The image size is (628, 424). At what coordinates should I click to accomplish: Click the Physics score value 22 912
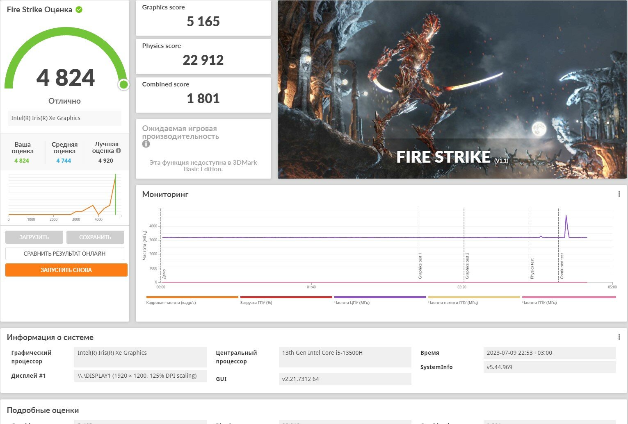[x=203, y=60]
